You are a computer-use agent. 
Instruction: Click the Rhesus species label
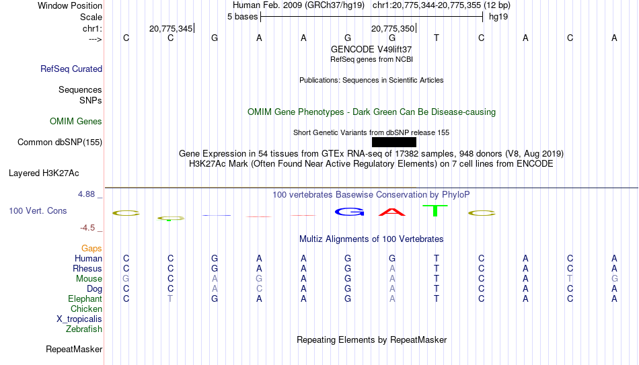point(87,269)
